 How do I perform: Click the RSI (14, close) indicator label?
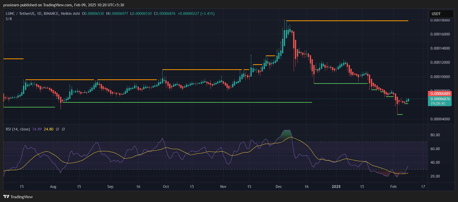pos(18,129)
